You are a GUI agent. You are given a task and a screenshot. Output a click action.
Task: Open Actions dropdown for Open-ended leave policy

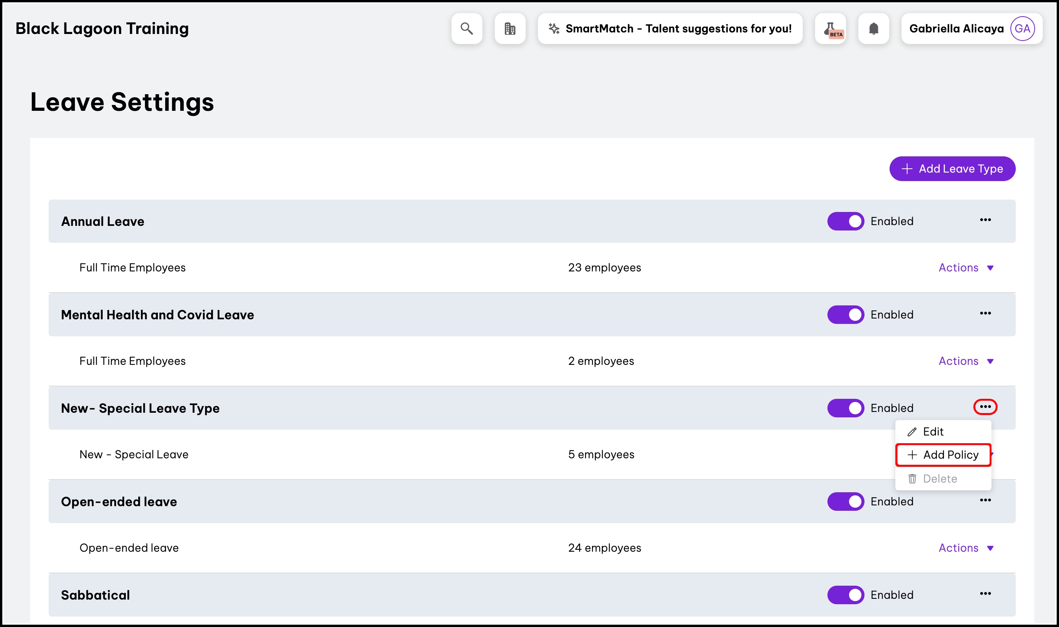966,548
